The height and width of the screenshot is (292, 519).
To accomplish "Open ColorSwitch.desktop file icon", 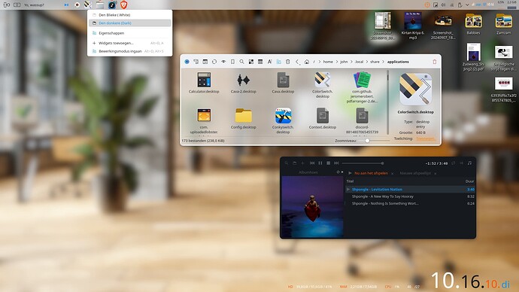I will click(x=323, y=80).
